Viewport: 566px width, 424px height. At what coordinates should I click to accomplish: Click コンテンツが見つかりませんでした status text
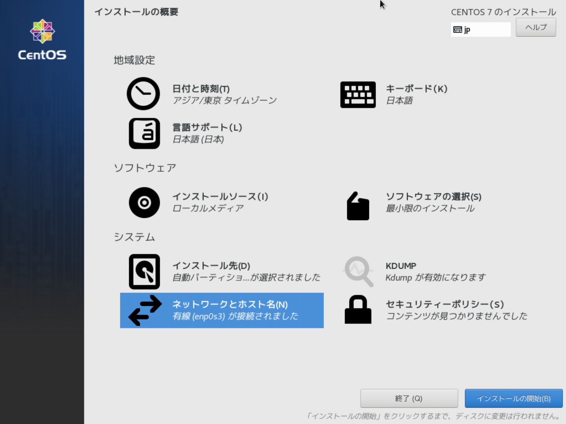[457, 316]
